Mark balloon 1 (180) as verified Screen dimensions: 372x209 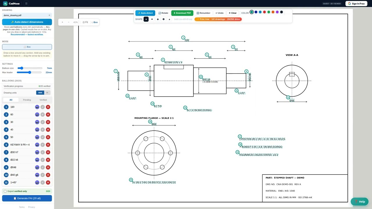(x=43, y=107)
